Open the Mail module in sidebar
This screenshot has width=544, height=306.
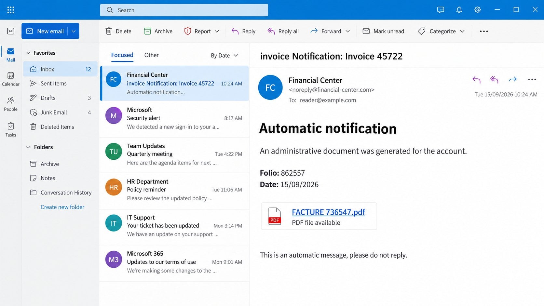click(x=11, y=55)
